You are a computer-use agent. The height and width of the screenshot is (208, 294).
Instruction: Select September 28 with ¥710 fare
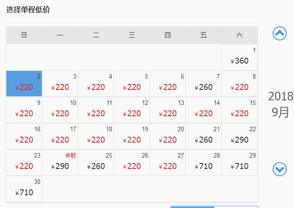(x=204, y=163)
